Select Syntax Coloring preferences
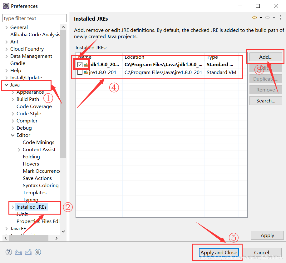Viewport: 286px width, 263px height. pyautogui.click(x=41, y=186)
